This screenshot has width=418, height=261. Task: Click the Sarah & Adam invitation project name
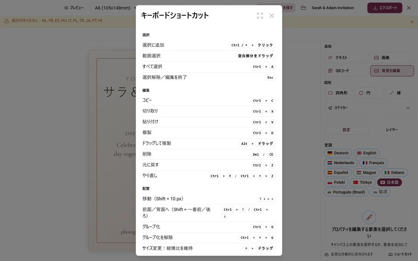pos(333,8)
